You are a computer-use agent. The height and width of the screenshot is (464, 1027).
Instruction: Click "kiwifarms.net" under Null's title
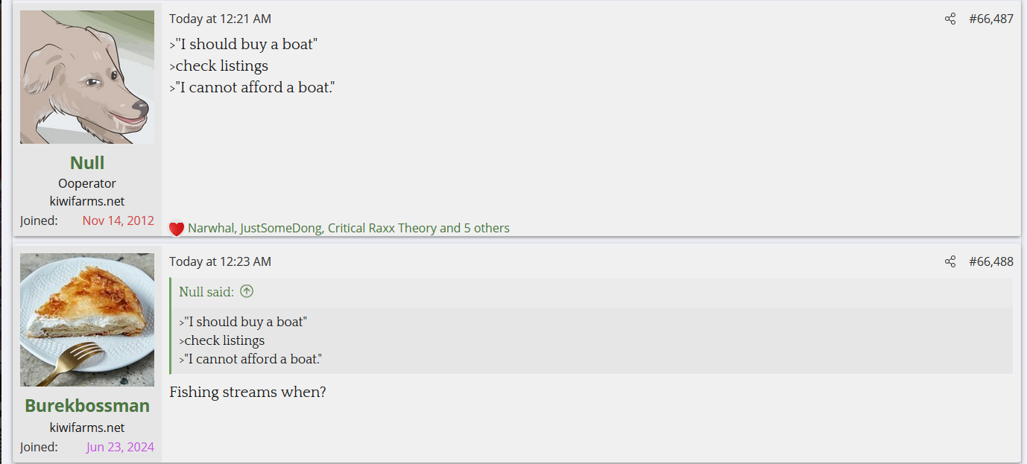pyautogui.click(x=87, y=201)
